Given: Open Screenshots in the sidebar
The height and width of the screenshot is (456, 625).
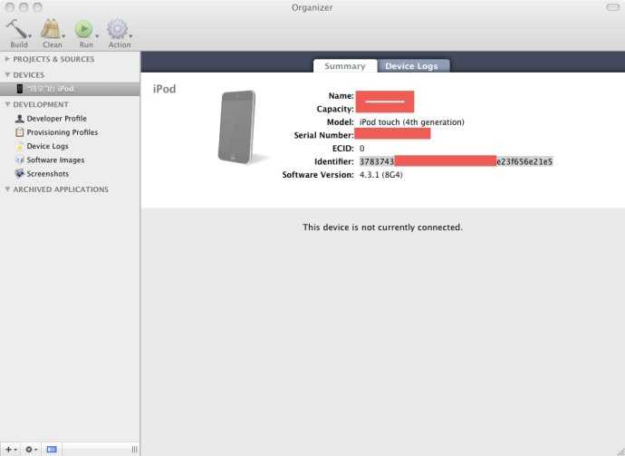Looking at the screenshot, I should (x=47, y=174).
